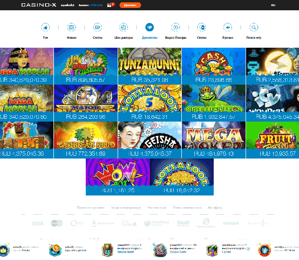Open the Super Lucky Frog game tile
This screenshot has height=260, width=299.
213,99
